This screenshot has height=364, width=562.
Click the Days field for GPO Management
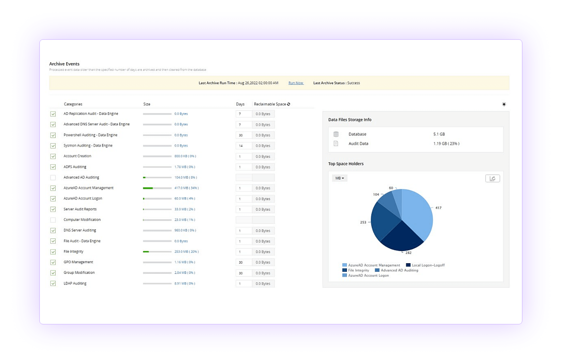pyautogui.click(x=244, y=263)
